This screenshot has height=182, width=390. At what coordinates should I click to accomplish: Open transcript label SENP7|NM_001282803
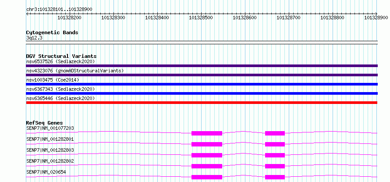point(50,150)
